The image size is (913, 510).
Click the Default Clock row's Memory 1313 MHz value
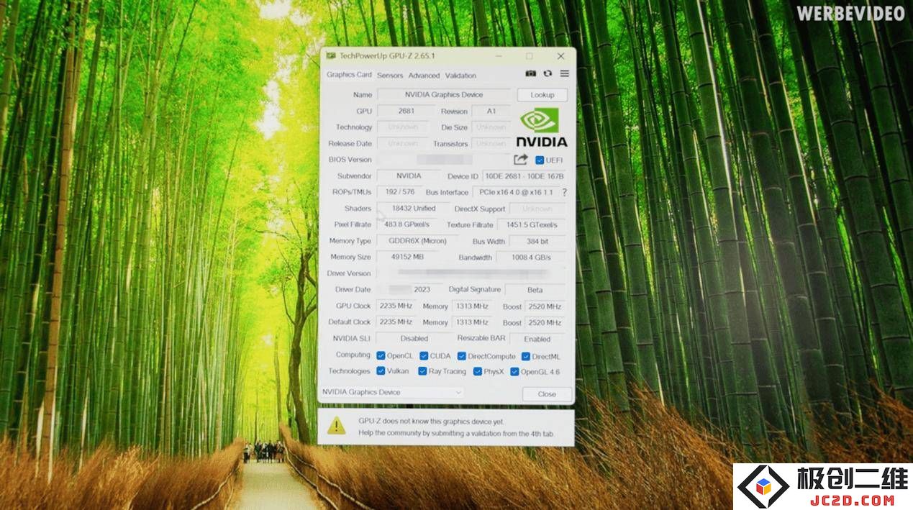pos(472,322)
